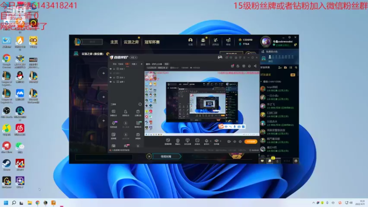Click the summoner avatar in League client
368x207 pixels.
pos(266,41)
